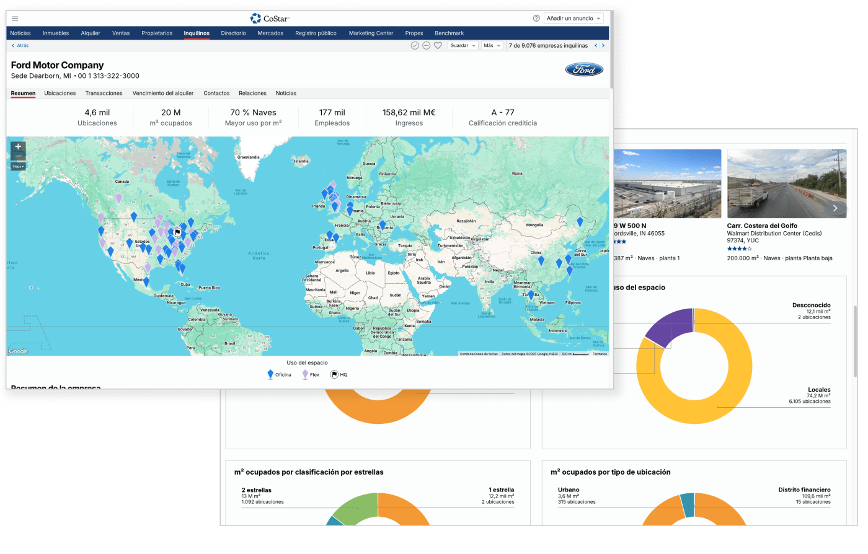
Task: Click the purple donut chart segment
Action: pyautogui.click(x=670, y=326)
